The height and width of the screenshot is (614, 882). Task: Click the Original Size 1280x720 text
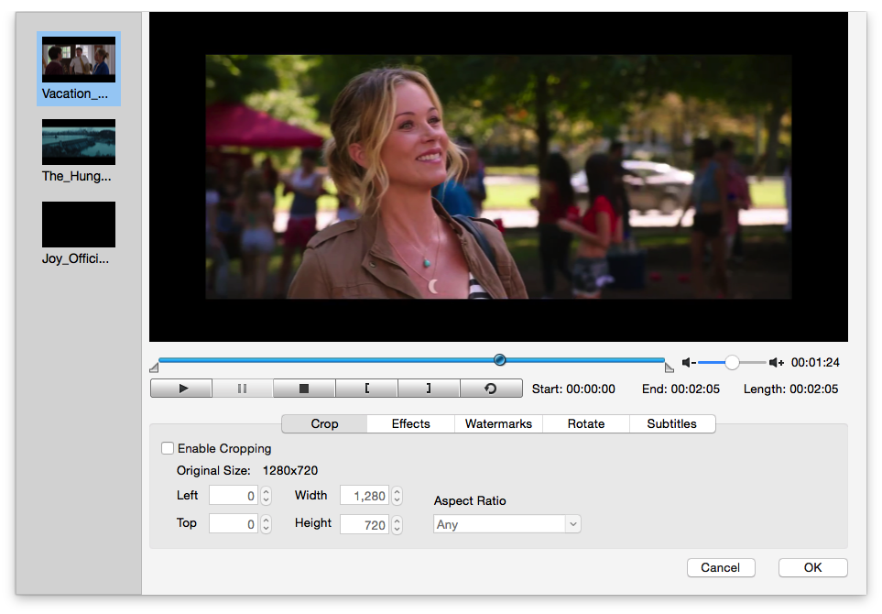coord(247,470)
